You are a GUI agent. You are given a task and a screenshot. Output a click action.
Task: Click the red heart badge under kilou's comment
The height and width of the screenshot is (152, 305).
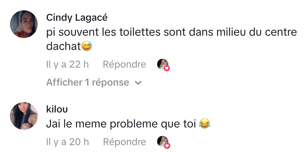(167, 145)
